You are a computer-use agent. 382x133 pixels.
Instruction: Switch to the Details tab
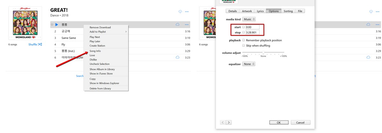coord(233,11)
